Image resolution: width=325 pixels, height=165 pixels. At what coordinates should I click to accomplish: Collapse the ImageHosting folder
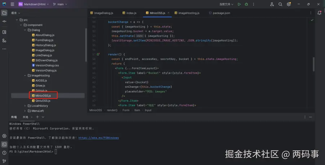click(25, 75)
